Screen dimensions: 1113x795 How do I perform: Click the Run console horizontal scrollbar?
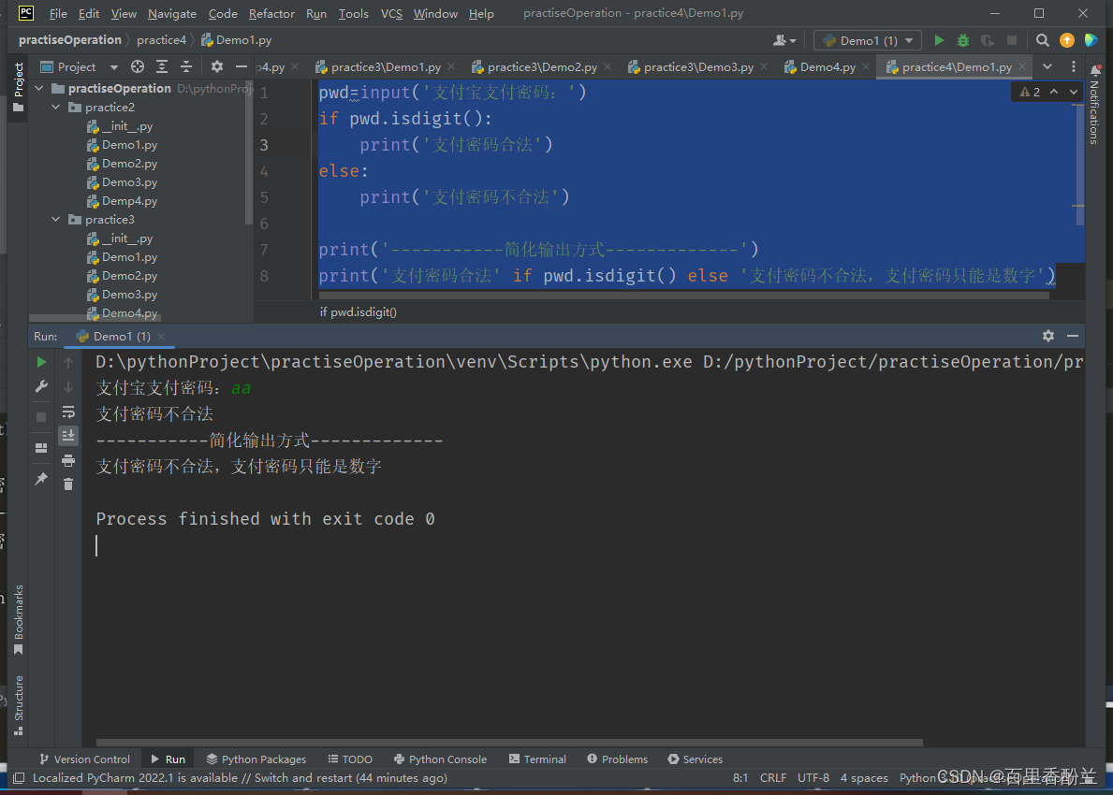click(x=509, y=743)
